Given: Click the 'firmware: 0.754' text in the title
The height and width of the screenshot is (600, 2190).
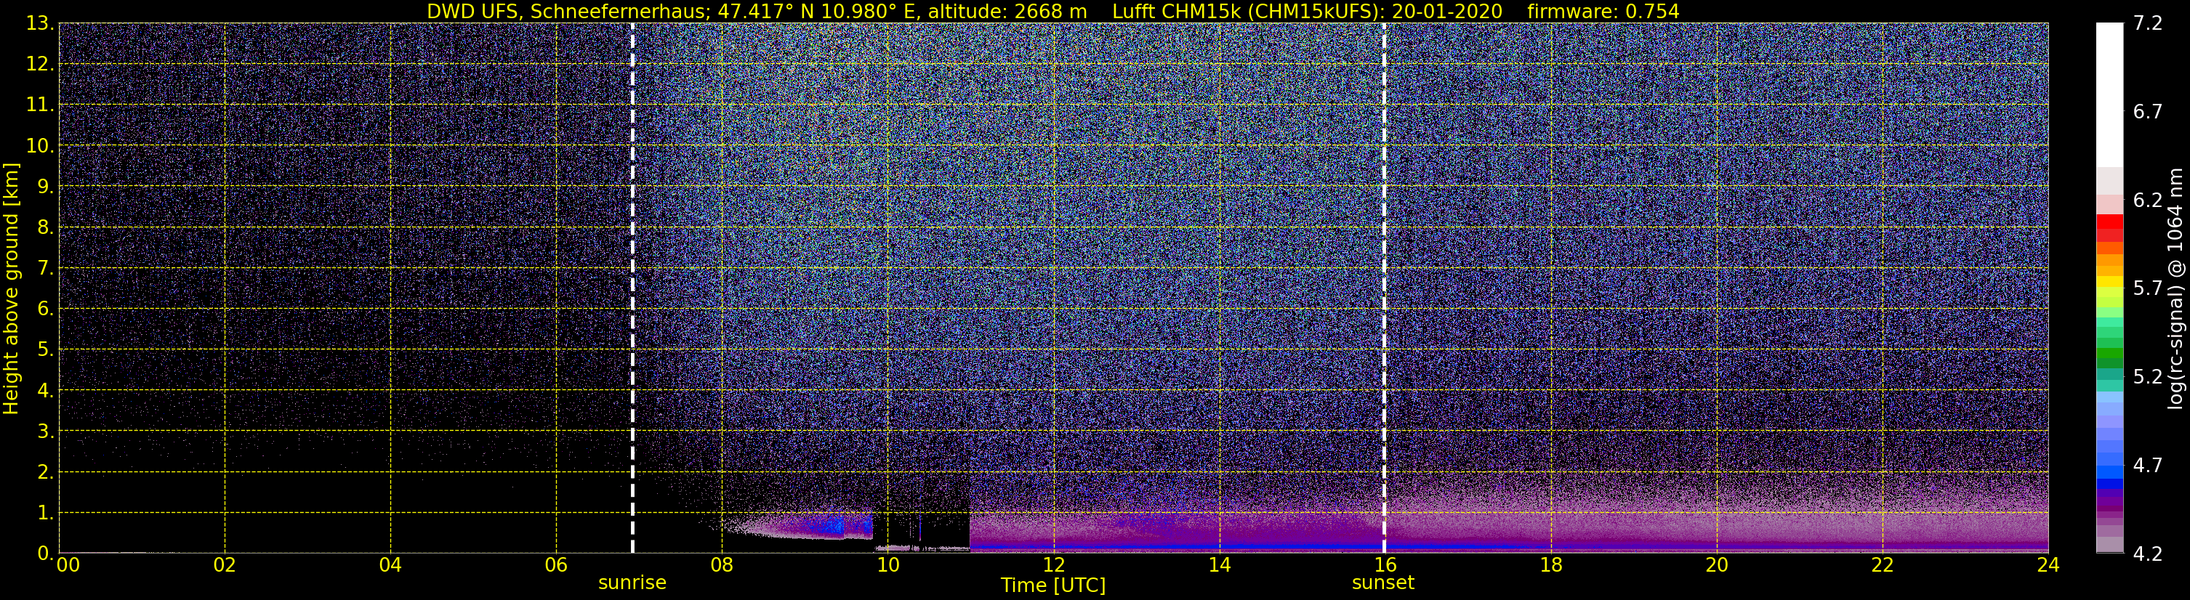Looking at the screenshot, I should point(1603,11).
